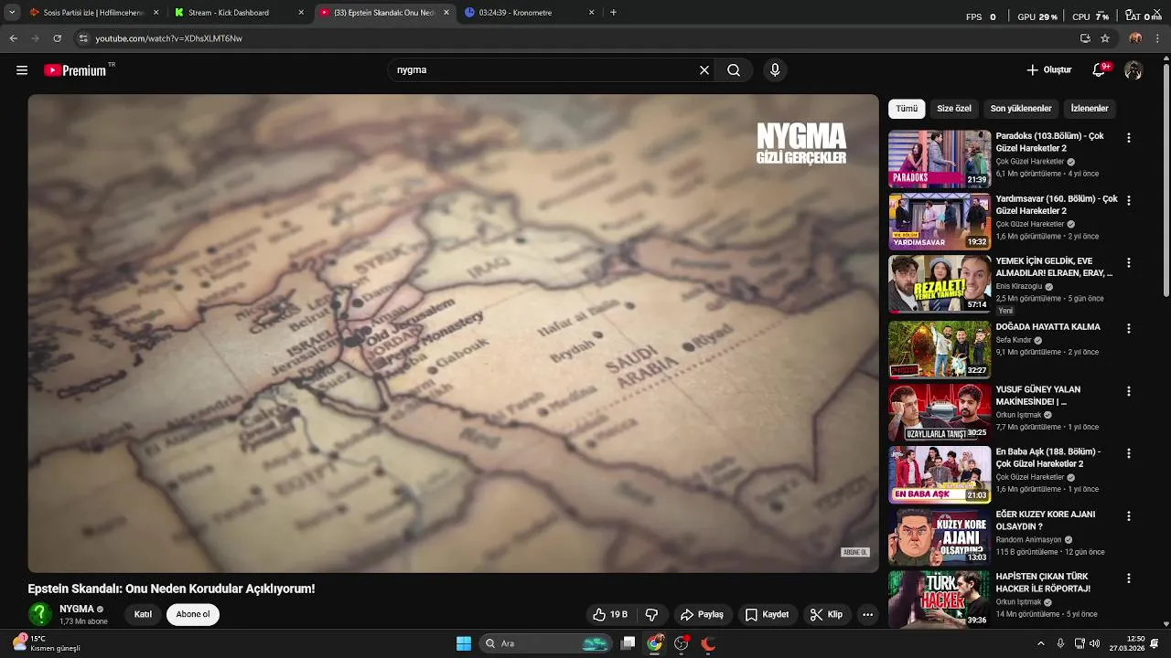The height and width of the screenshot is (658, 1171).
Task: Click the search magnifier button
Action: click(734, 70)
